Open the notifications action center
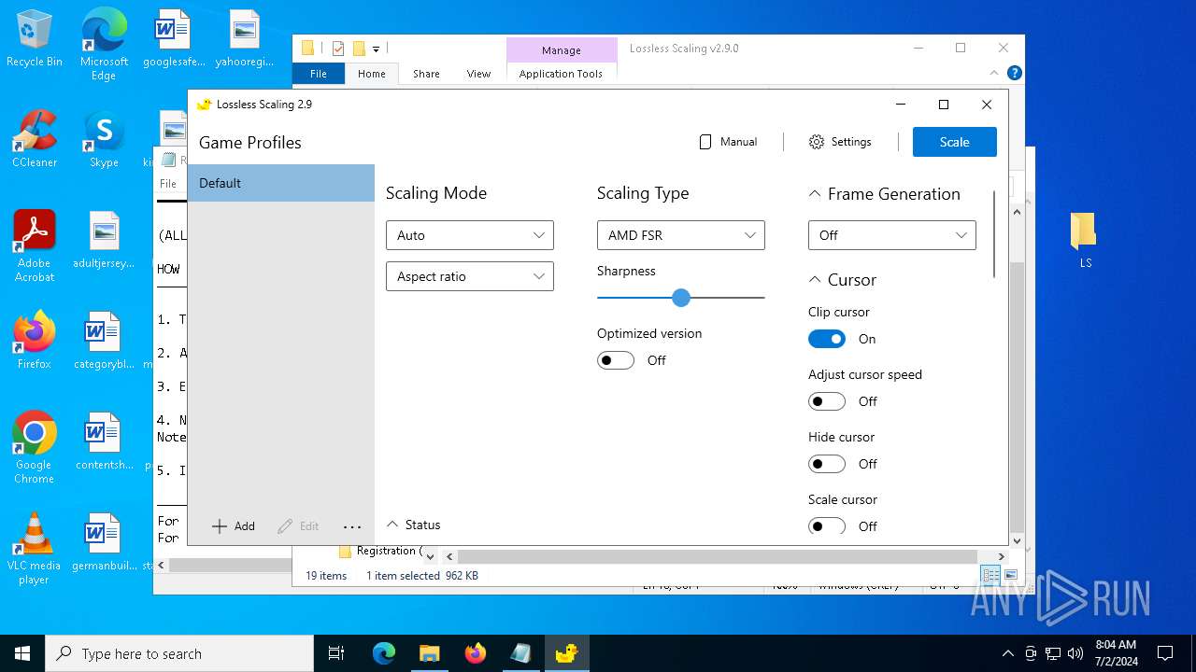Image resolution: width=1196 pixels, height=672 pixels. (x=1165, y=653)
